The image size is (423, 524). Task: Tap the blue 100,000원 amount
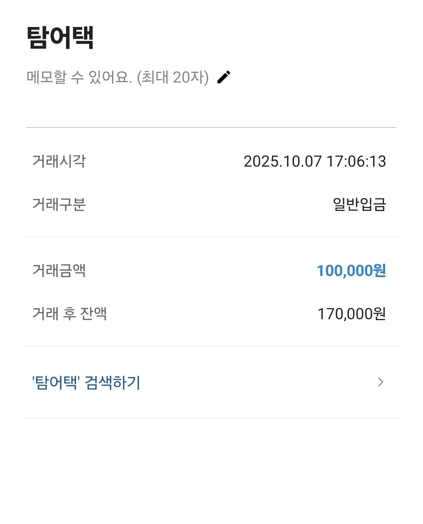pos(351,270)
